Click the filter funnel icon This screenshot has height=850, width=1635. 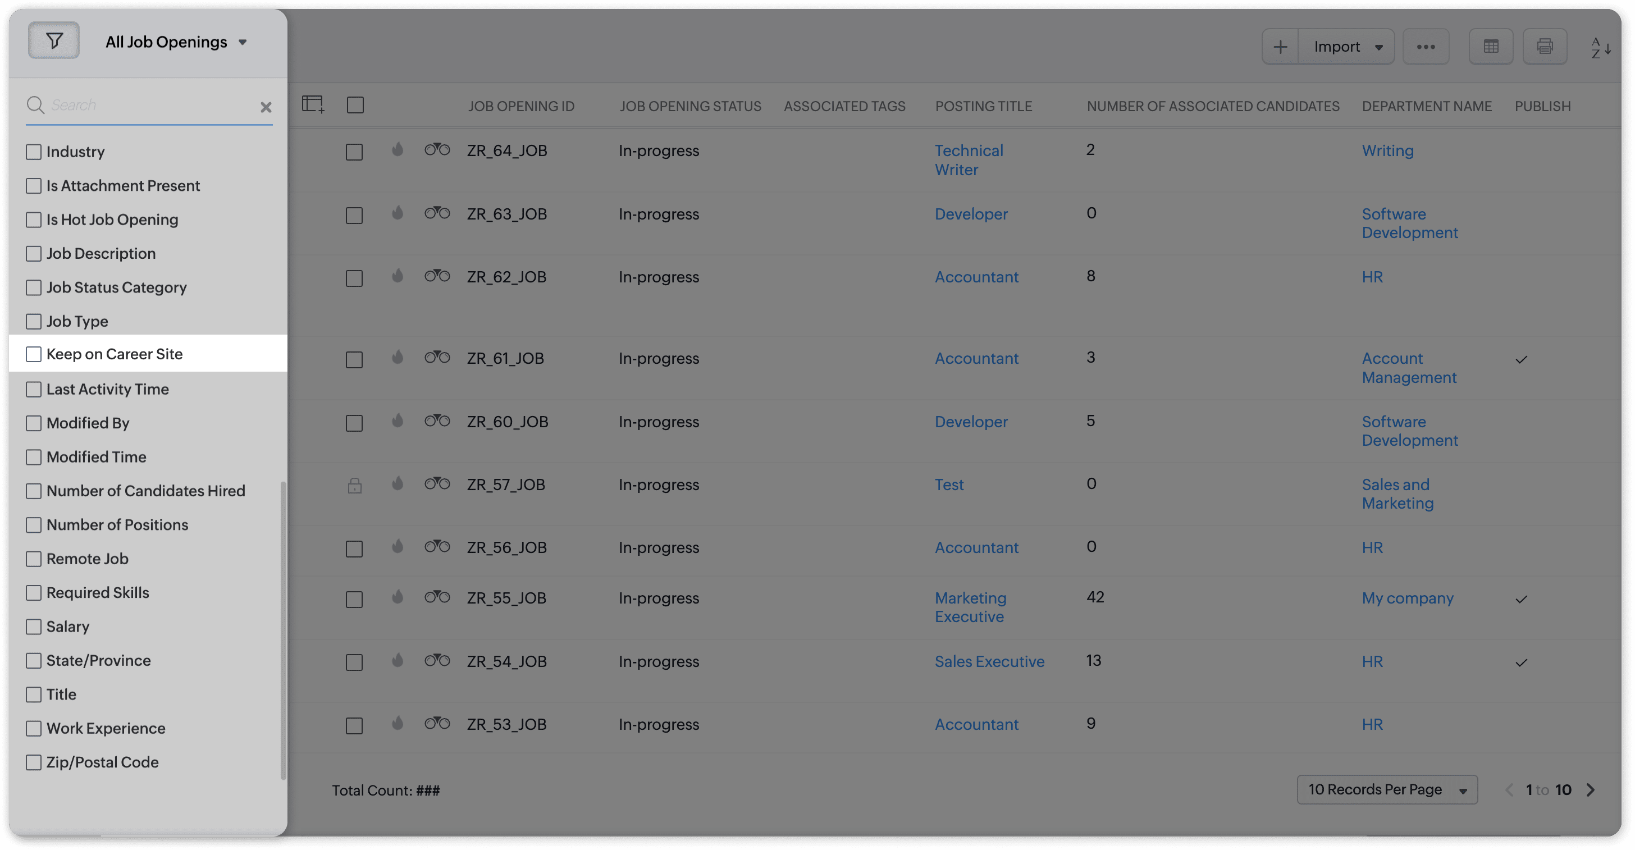tap(54, 41)
